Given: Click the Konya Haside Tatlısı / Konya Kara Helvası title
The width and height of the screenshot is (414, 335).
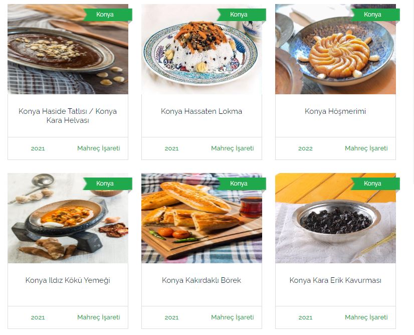Looking at the screenshot, I should [x=68, y=116].
